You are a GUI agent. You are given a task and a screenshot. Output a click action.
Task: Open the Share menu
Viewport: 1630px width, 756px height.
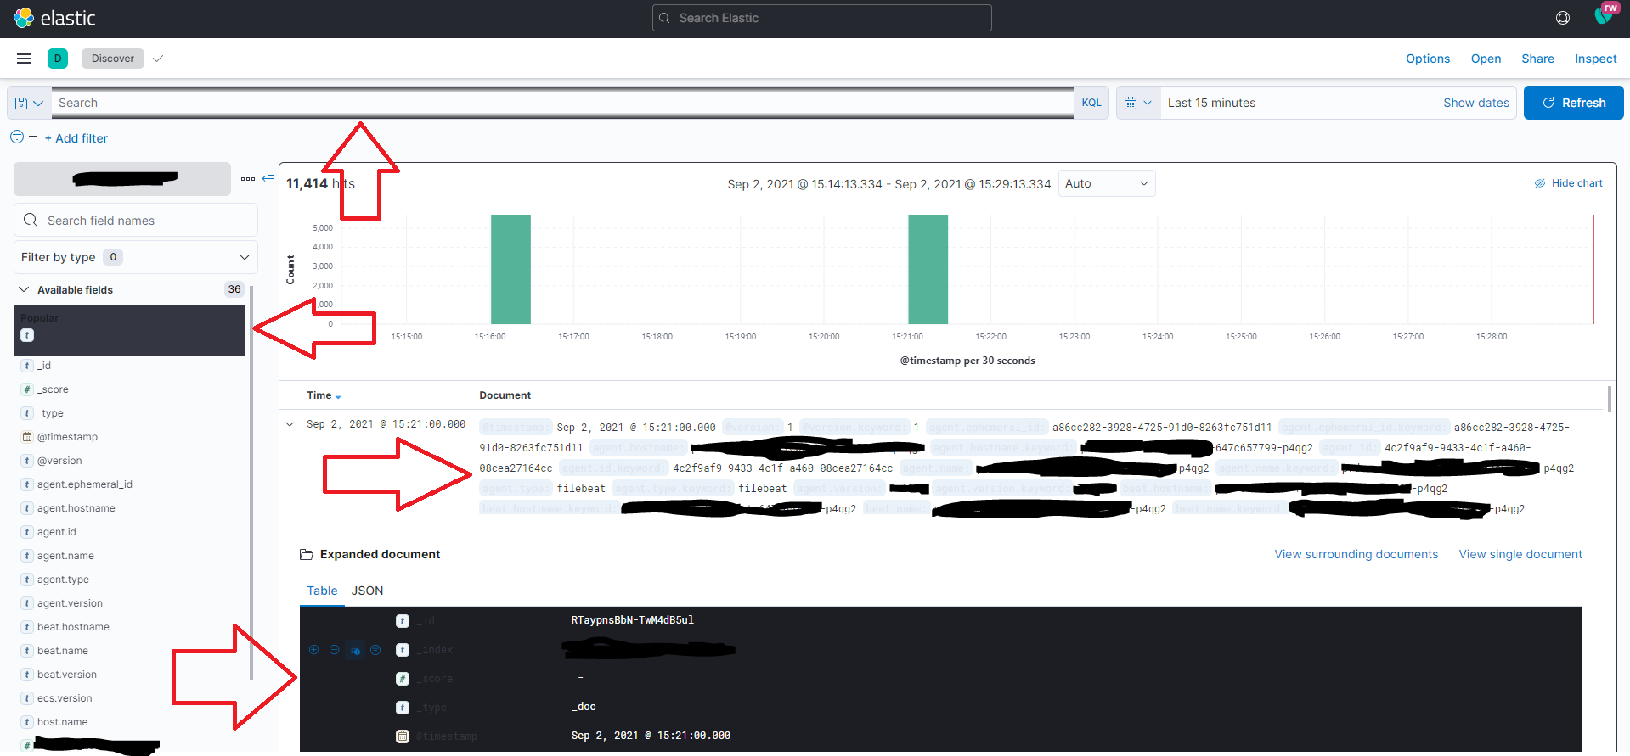[x=1537, y=59]
